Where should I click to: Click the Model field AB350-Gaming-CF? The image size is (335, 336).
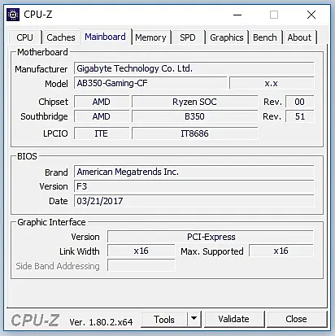click(150, 83)
